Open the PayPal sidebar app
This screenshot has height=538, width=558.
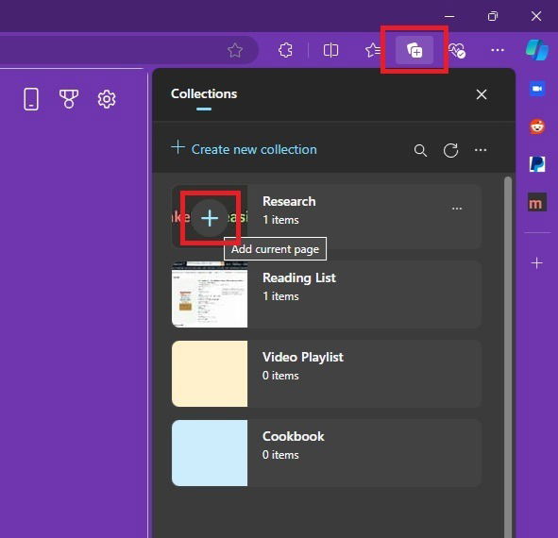[537, 164]
